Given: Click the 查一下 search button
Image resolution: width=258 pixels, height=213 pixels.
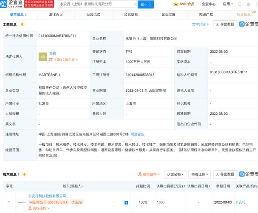Looking at the screenshot, I should click(145, 4).
